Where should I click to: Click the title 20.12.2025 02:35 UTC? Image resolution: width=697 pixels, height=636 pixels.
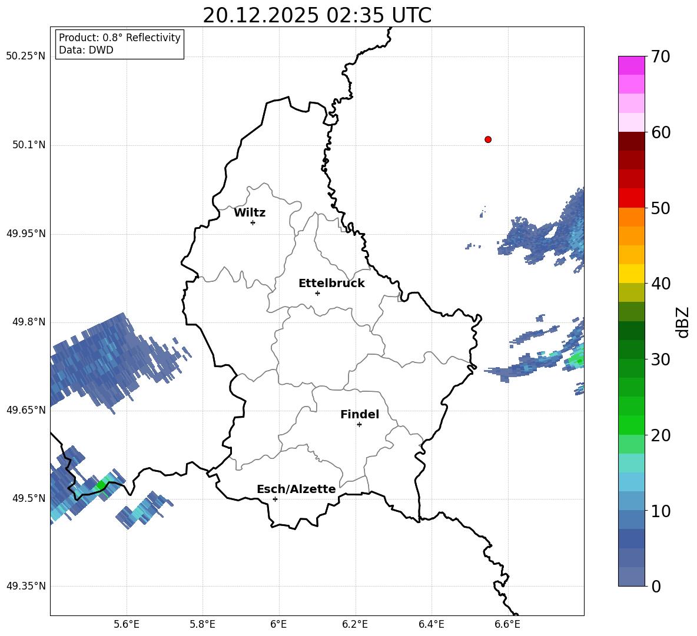coord(317,15)
